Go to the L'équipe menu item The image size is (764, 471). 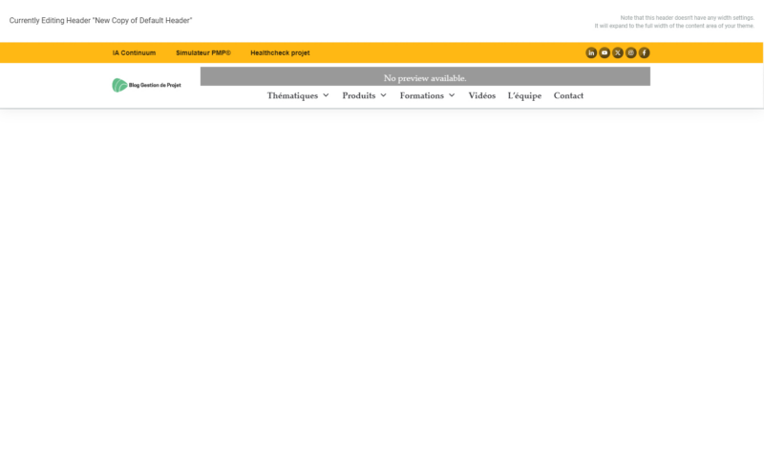coord(524,96)
